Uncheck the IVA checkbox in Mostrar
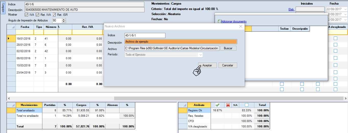Viewport: 348px width, 133px height. tap(27, 15)
